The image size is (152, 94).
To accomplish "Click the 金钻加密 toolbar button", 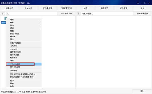I will [28, 8].
